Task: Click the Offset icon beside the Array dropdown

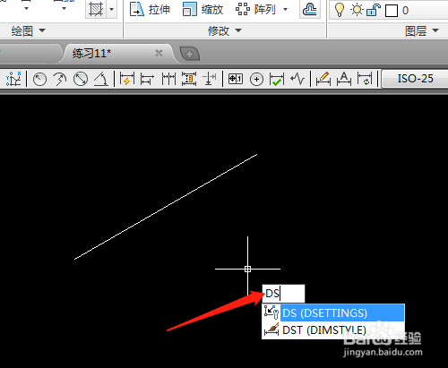Action: pos(309,10)
